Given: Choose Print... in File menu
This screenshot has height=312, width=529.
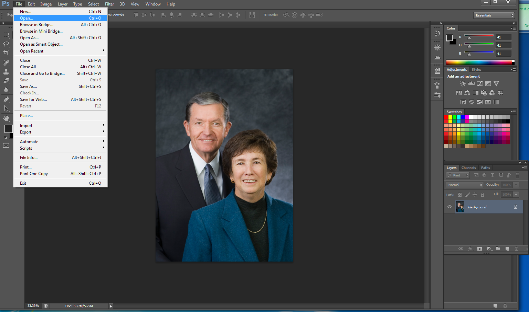Looking at the screenshot, I should [61, 167].
